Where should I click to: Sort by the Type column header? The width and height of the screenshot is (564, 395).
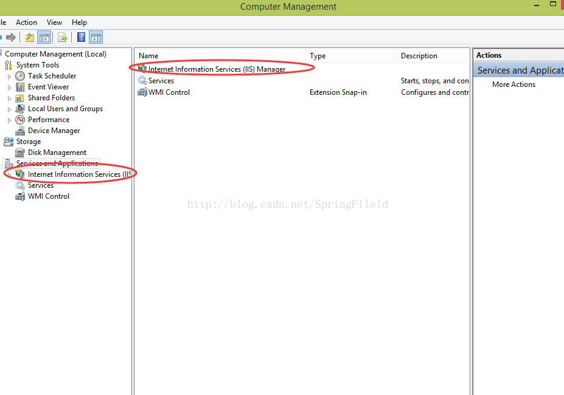(x=352, y=56)
